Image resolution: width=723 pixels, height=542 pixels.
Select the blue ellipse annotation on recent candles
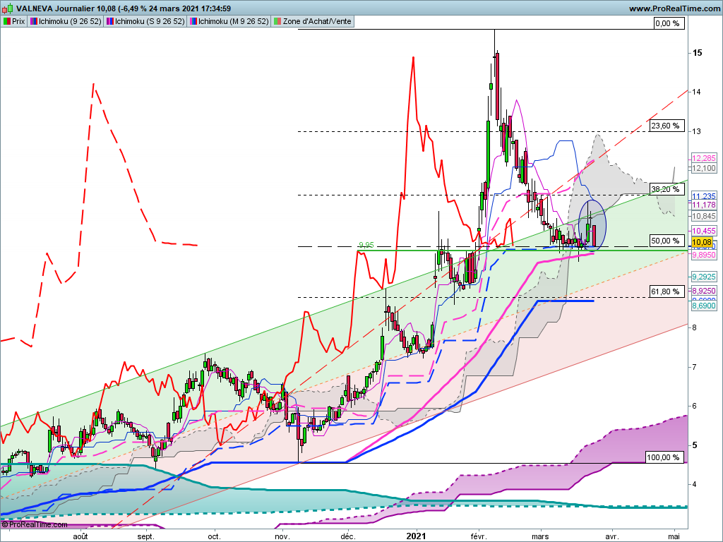[592, 226]
